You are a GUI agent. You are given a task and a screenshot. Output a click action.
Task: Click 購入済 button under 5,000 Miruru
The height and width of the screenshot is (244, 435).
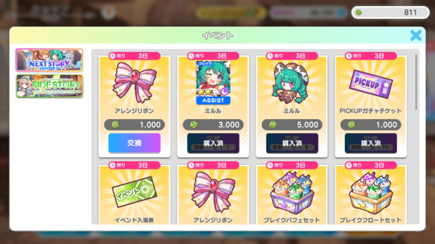(292, 143)
